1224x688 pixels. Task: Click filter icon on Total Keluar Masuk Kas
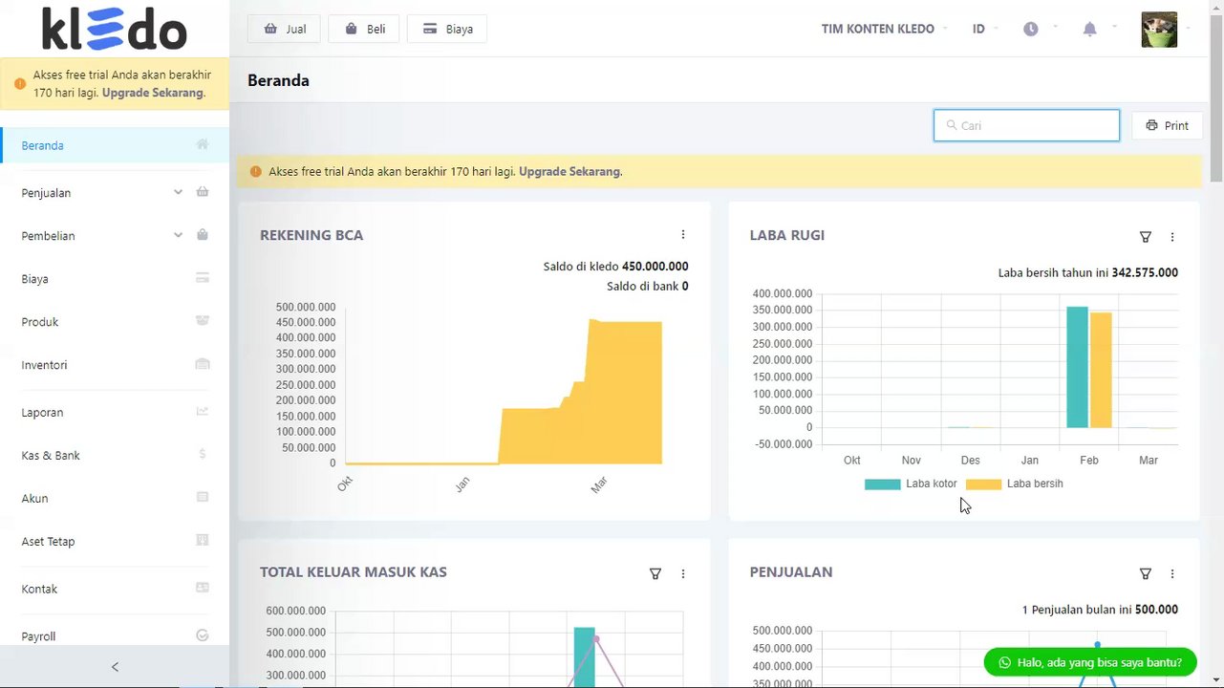tap(655, 574)
